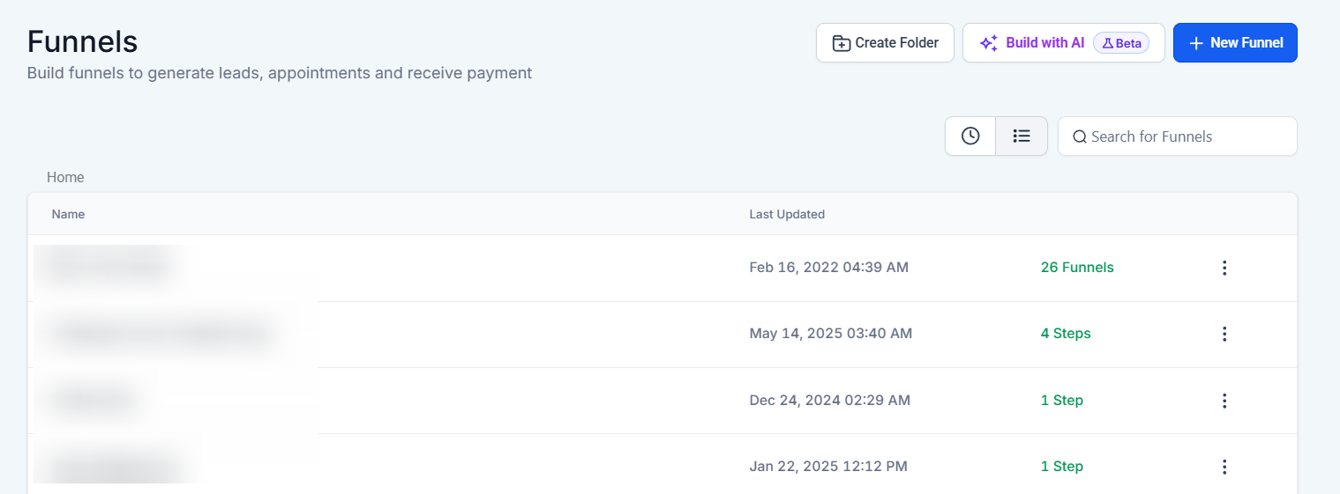The width and height of the screenshot is (1340, 494).
Task: Sort by the Last Updated column header
Action: point(787,214)
